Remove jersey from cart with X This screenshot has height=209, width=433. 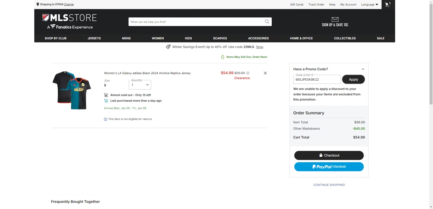click(265, 73)
